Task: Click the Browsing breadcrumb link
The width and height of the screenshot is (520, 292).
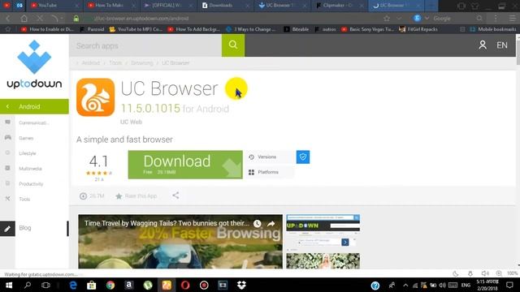Action: pos(142,63)
